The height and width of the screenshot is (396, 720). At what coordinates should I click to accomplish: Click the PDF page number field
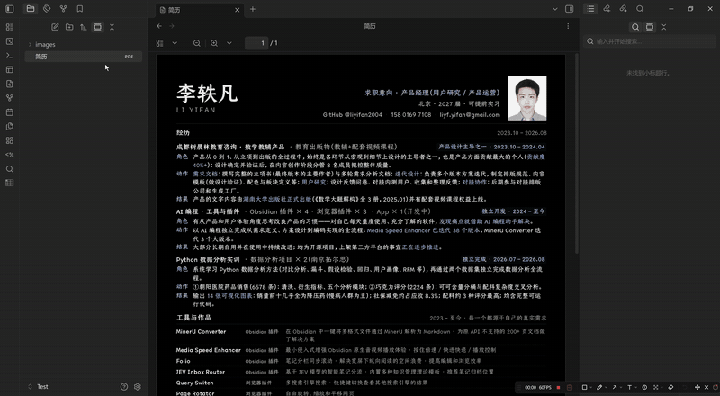256,43
